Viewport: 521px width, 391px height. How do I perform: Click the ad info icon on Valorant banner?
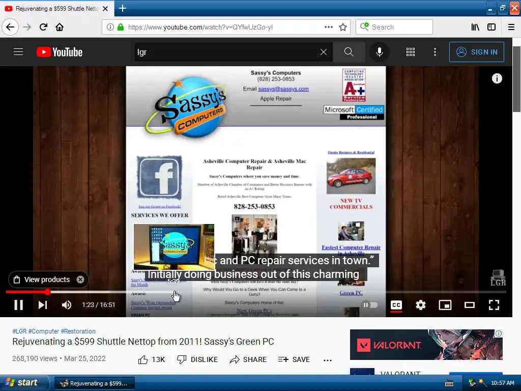click(x=499, y=333)
